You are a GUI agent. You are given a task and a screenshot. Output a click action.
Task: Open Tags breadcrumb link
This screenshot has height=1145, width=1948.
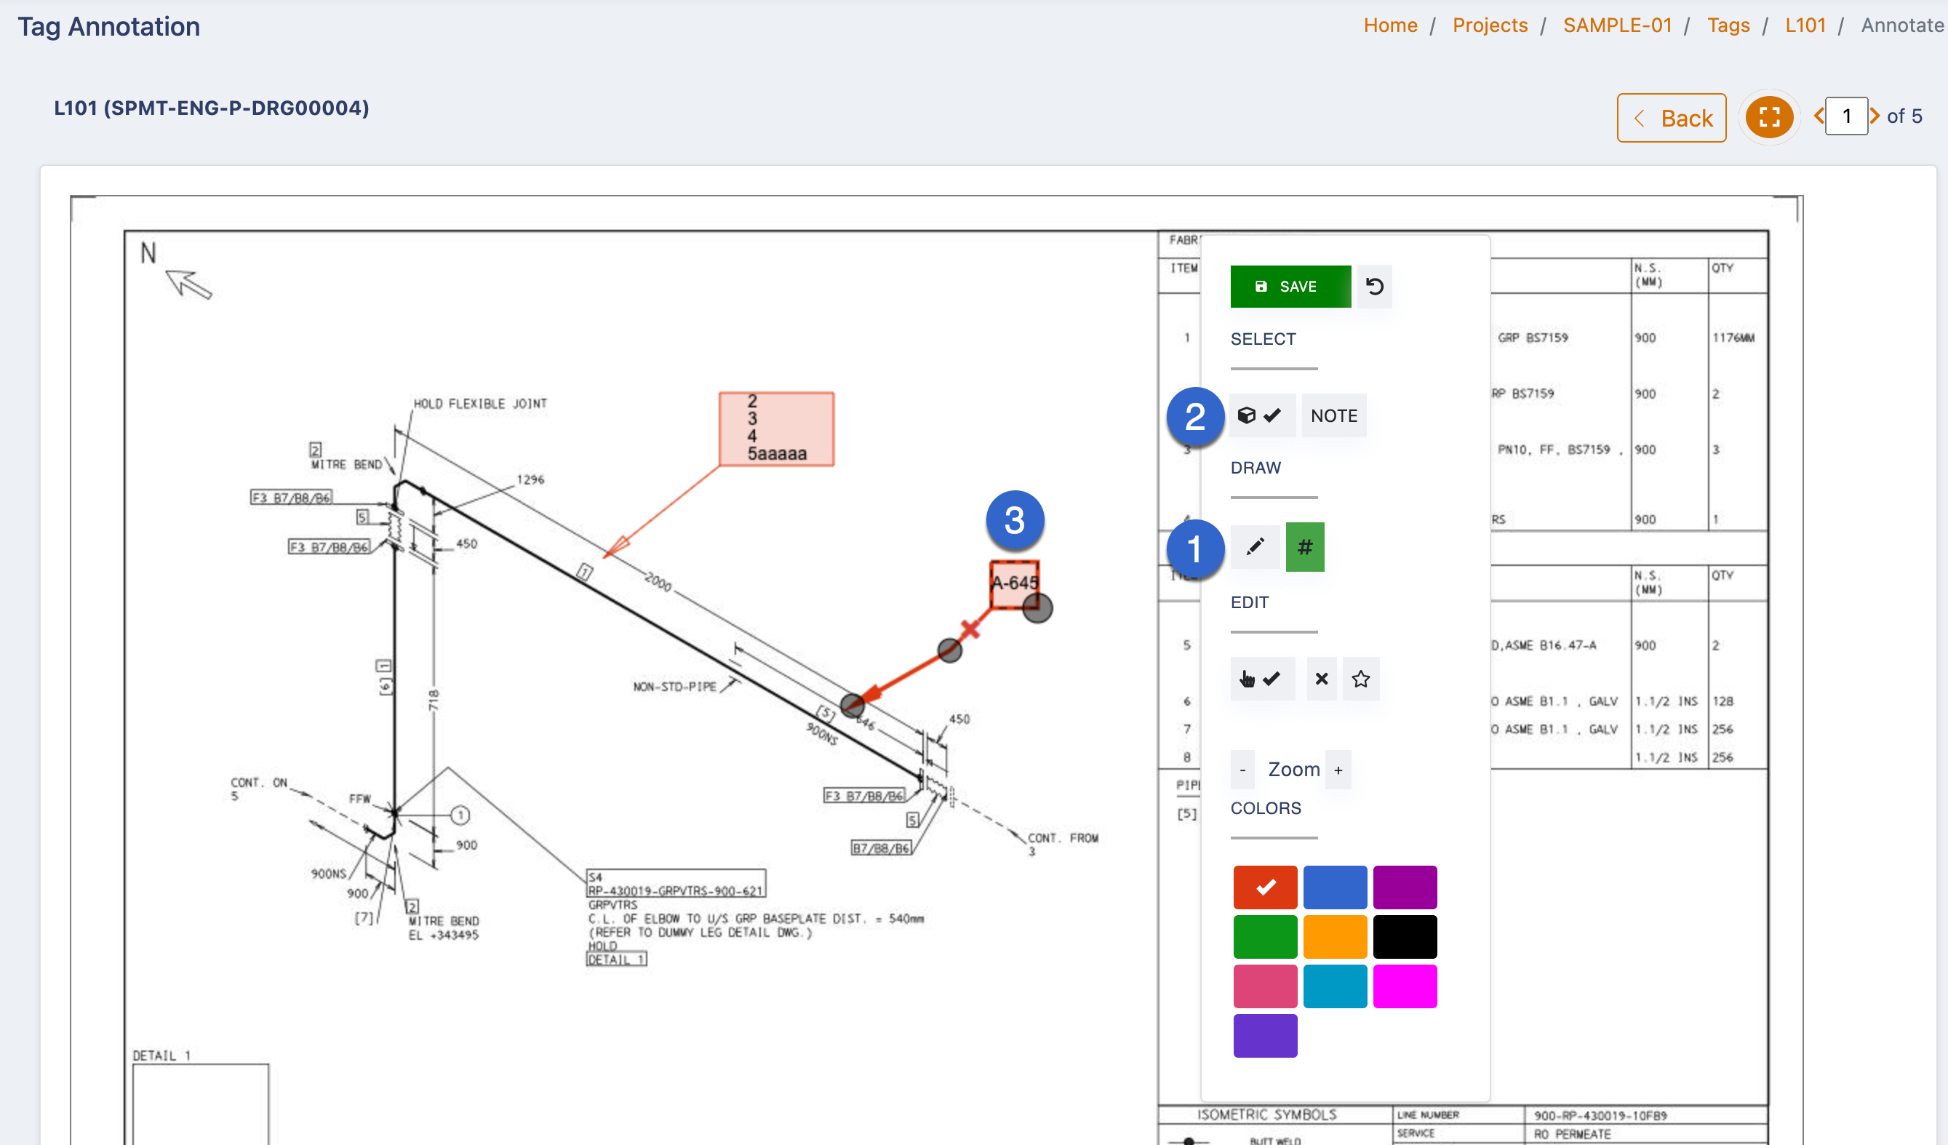tap(1728, 25)
